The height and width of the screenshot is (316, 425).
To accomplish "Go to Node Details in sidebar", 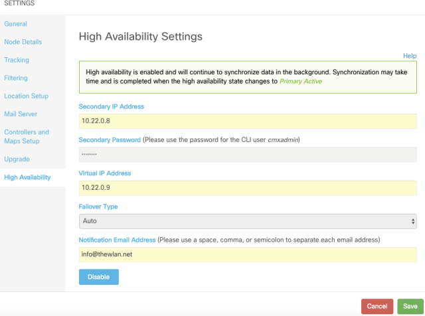I will (23, 42).
